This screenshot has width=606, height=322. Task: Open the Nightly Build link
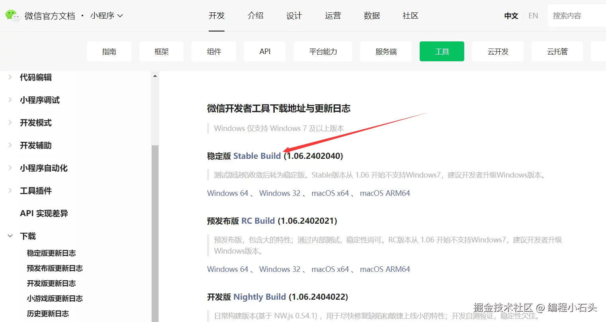(260, 297)
